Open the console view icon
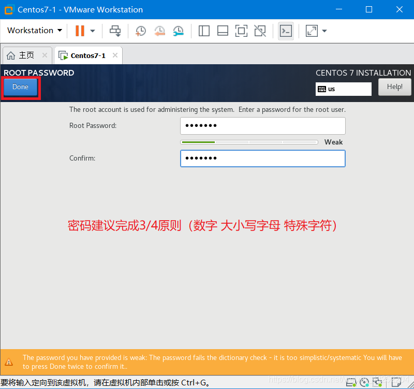414x389 pixels. (x=286, y=31)
